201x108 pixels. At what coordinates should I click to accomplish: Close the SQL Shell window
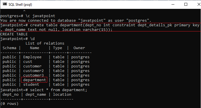(x=199, y=4)
